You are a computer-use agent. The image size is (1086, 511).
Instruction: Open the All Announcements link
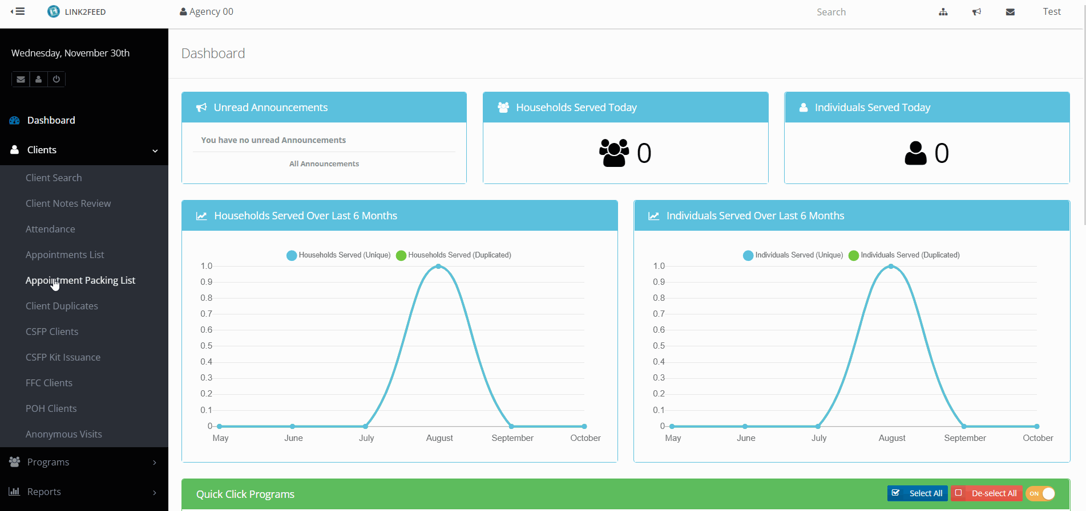point(324,163)
